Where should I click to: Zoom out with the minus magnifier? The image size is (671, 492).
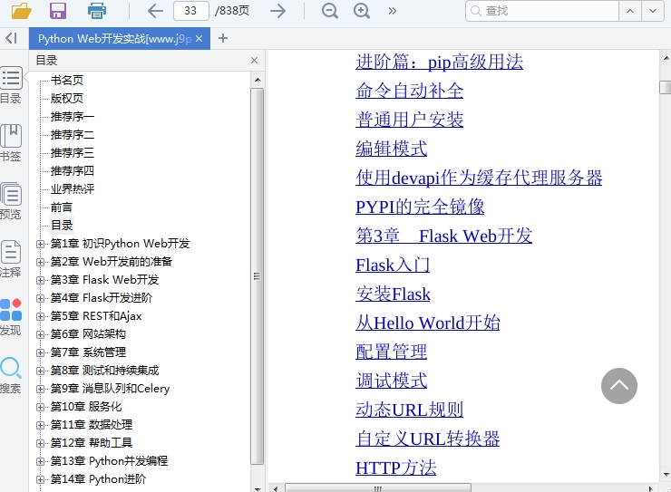(x=329, y=11)
